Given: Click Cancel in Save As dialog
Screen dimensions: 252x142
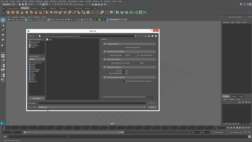Looking at the screenshot, I should coord(152,107).
